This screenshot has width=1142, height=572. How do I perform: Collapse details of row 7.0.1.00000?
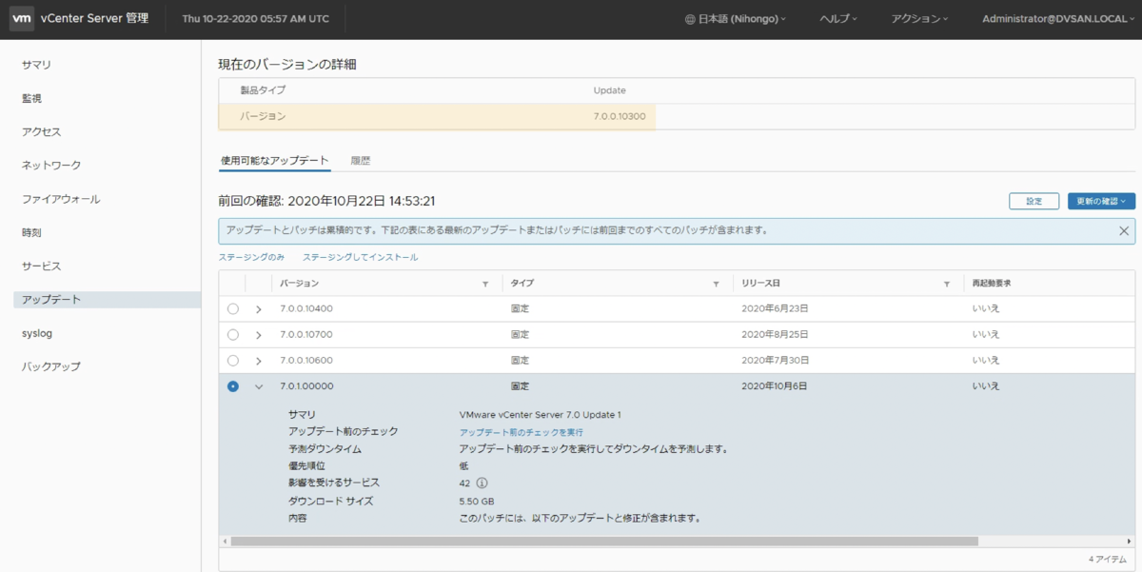[x=259, y=386]
